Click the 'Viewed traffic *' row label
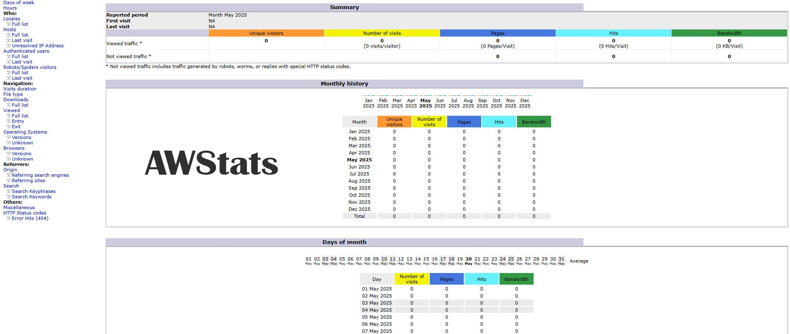The width and height of the screenshot is (790, 334). [x=124, y=44]
